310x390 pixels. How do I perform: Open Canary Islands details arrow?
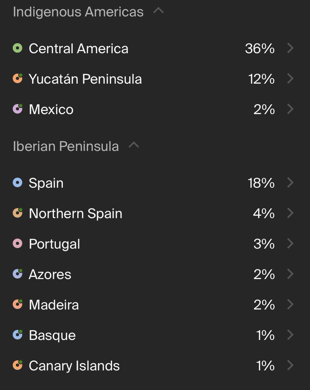tap(290, 365)
